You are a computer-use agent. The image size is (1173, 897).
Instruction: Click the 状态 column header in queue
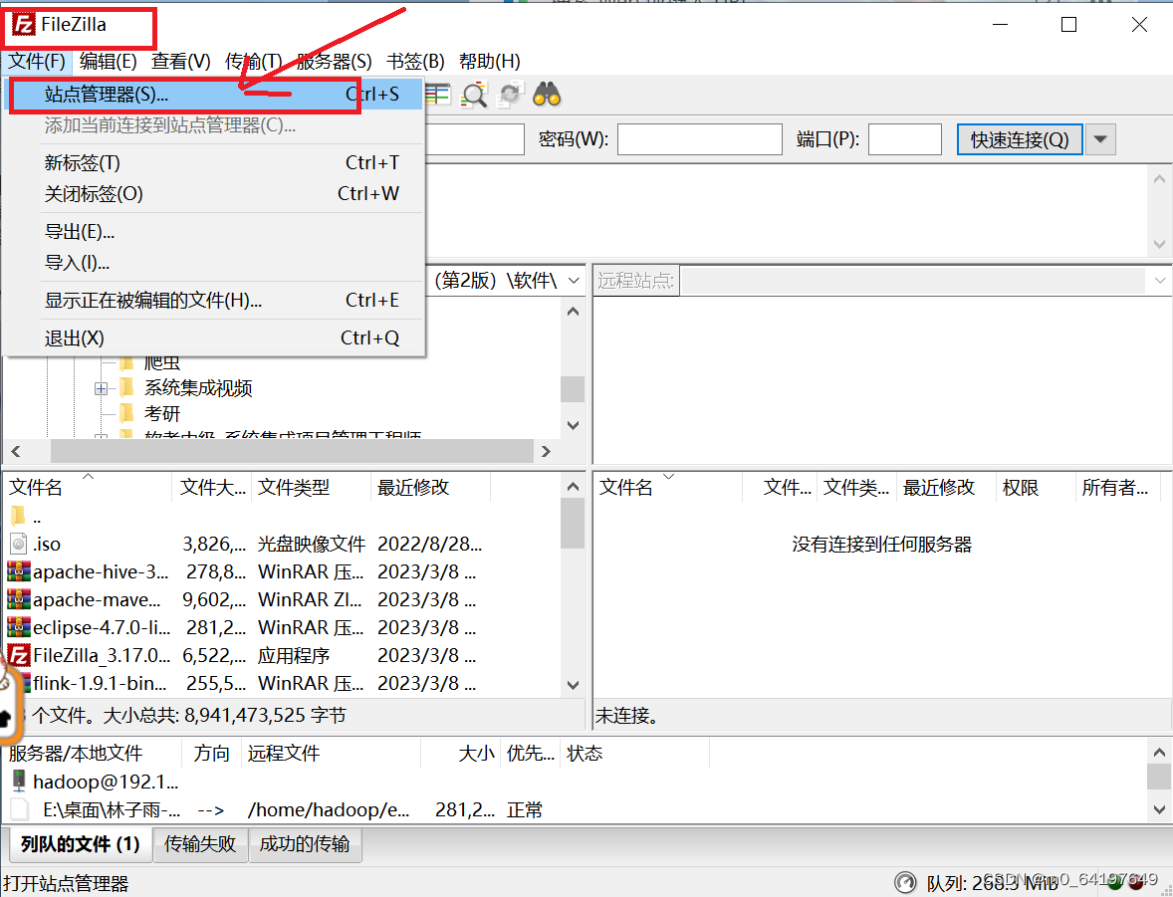click(633, 754)
